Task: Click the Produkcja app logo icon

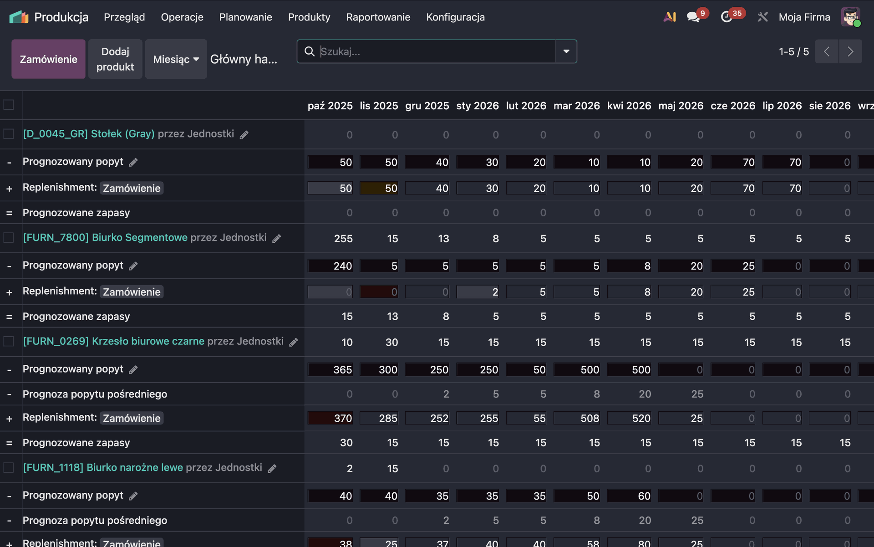Action: click(19, 17)
